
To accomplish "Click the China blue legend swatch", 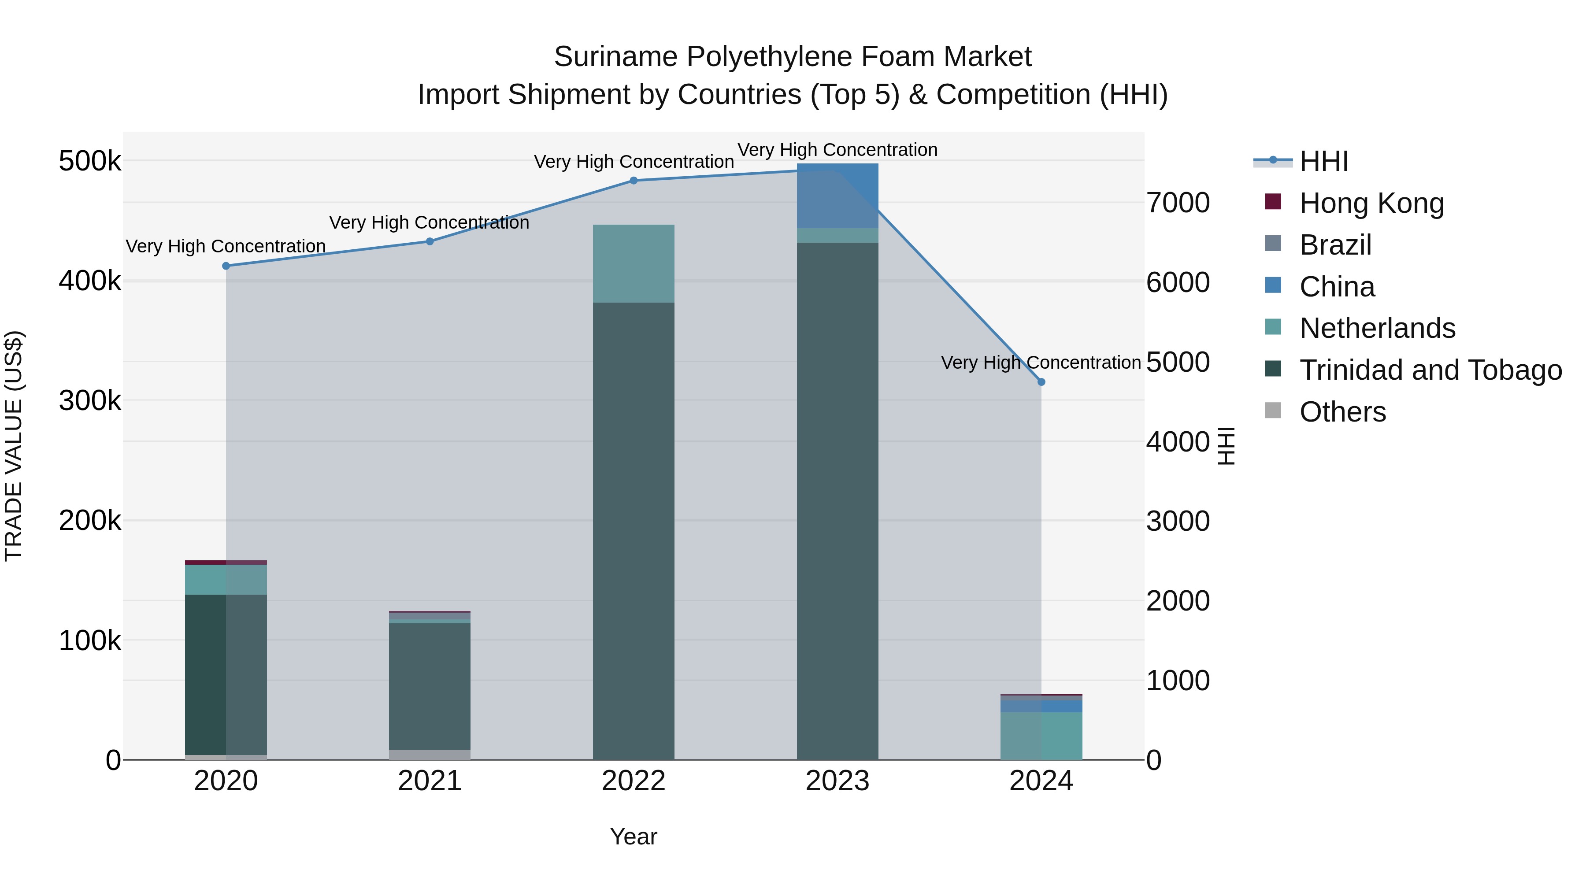I will click(1273, 285).
